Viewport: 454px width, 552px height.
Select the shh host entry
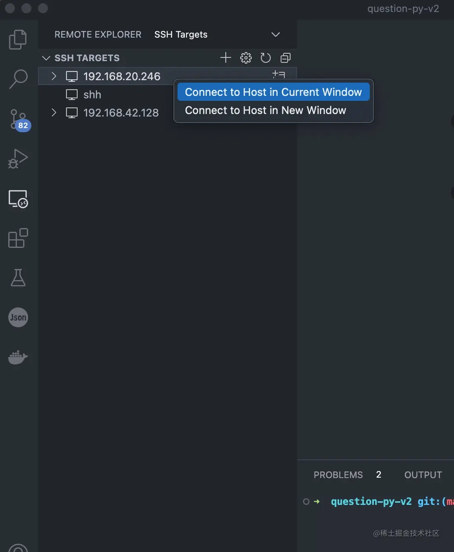point(92,95)
